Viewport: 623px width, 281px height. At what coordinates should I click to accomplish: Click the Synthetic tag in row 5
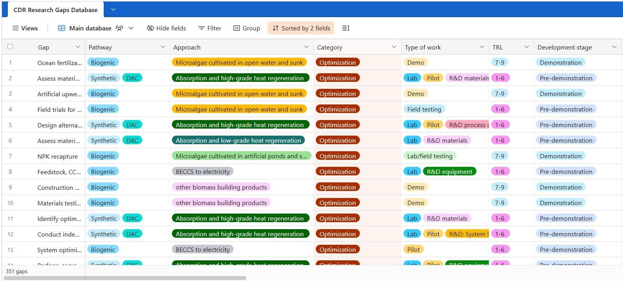[104, 125]
